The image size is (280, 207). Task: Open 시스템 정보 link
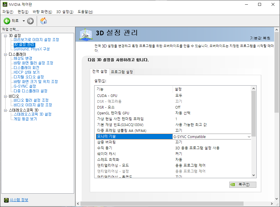point(19,200)
